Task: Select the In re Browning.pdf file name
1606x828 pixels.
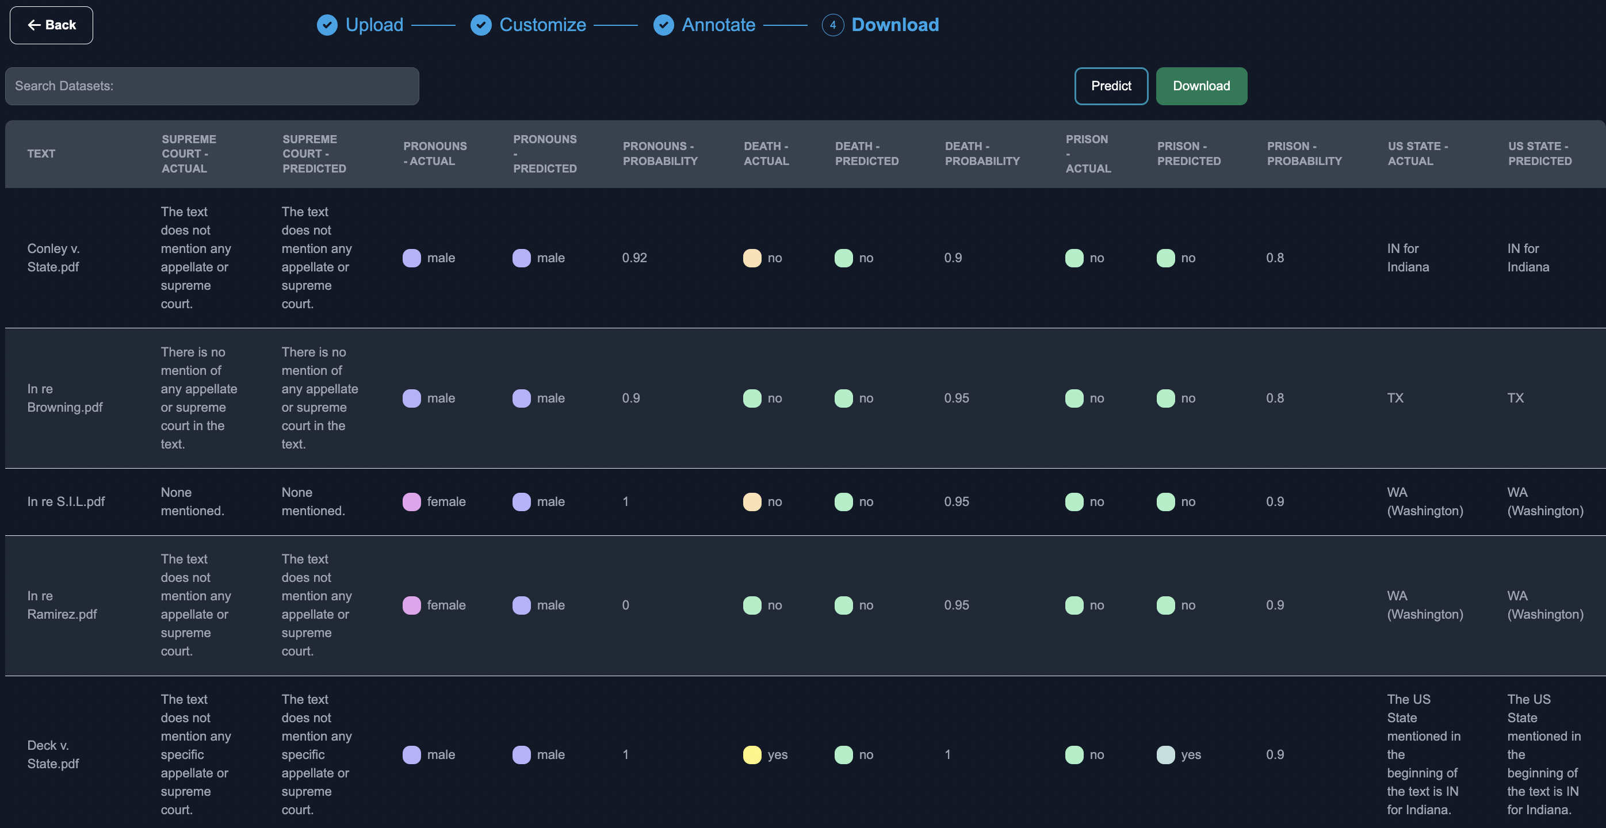Action: coord(65,398)
